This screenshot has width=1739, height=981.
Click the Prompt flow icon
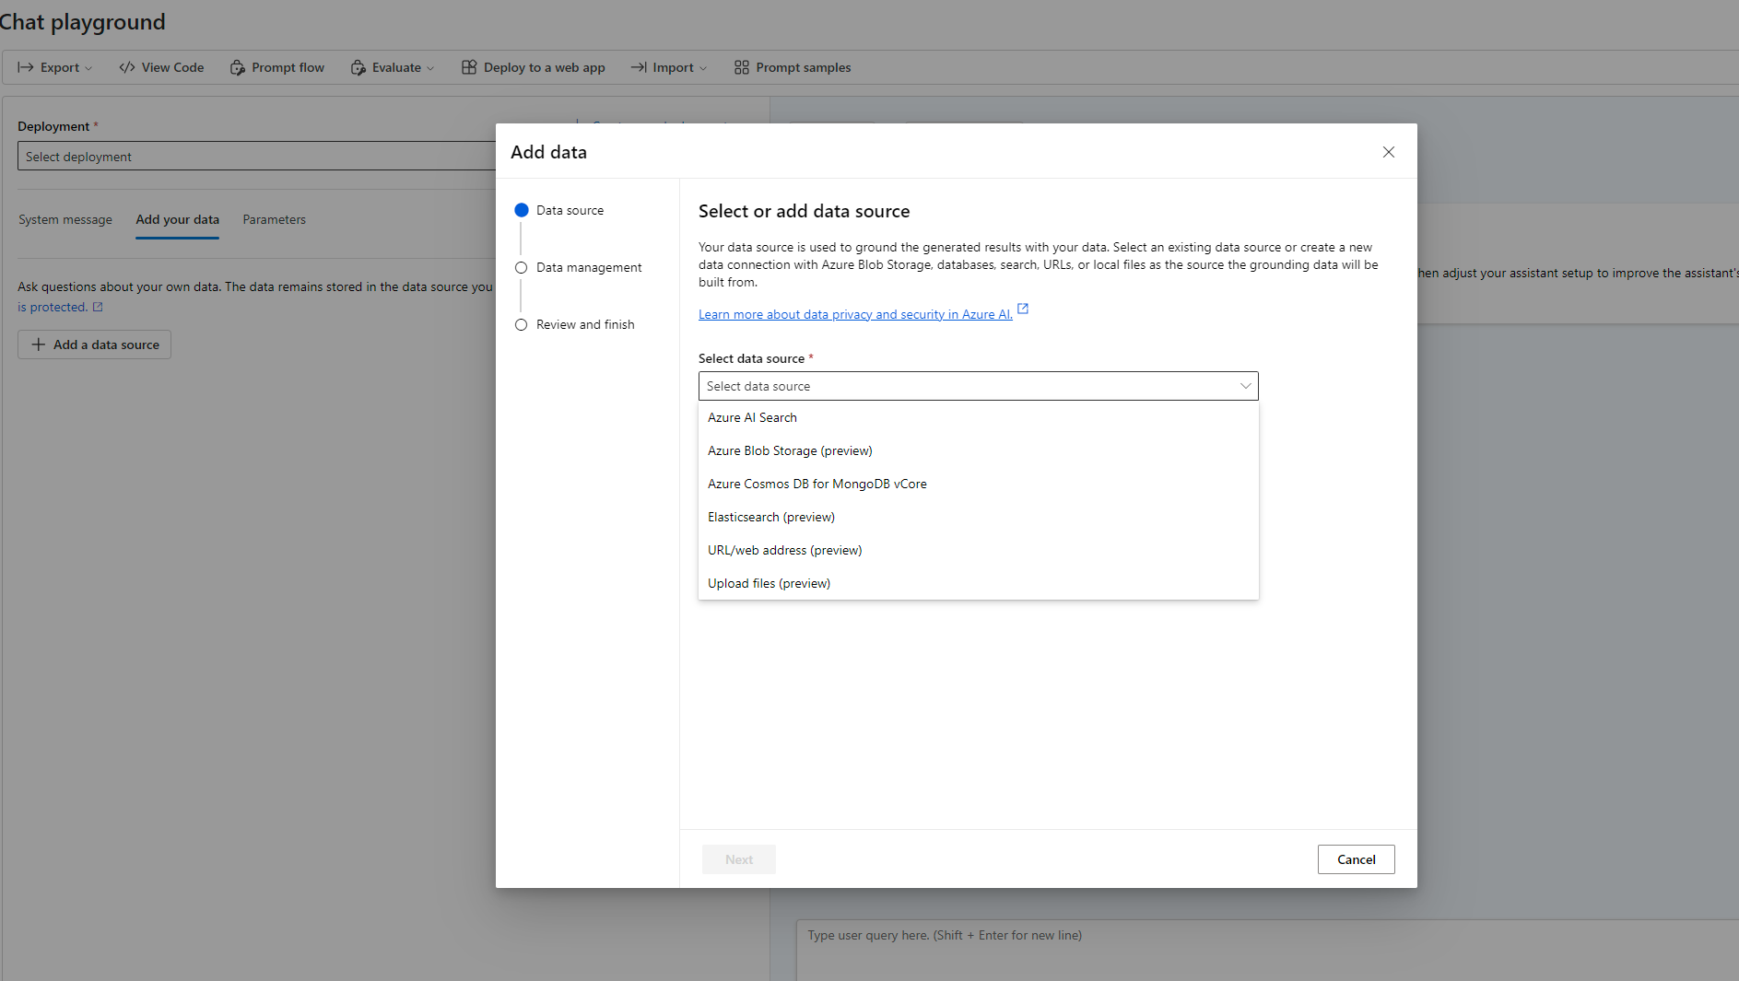pos(237,67)
